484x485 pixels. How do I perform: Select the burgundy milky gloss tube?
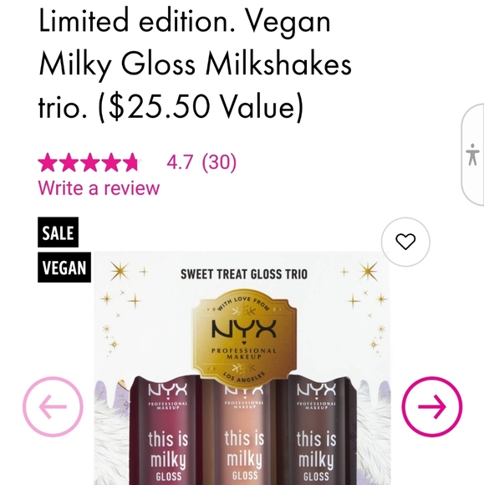(166, 431)
